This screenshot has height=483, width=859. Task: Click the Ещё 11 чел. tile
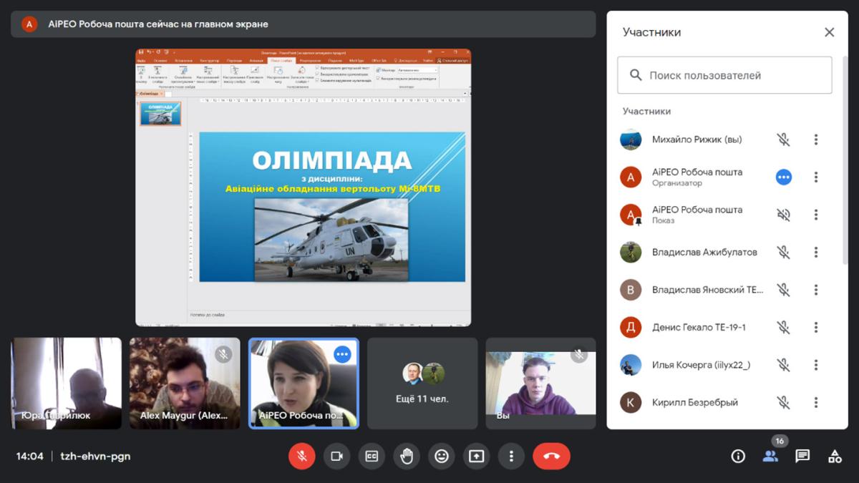click(422, 384)
